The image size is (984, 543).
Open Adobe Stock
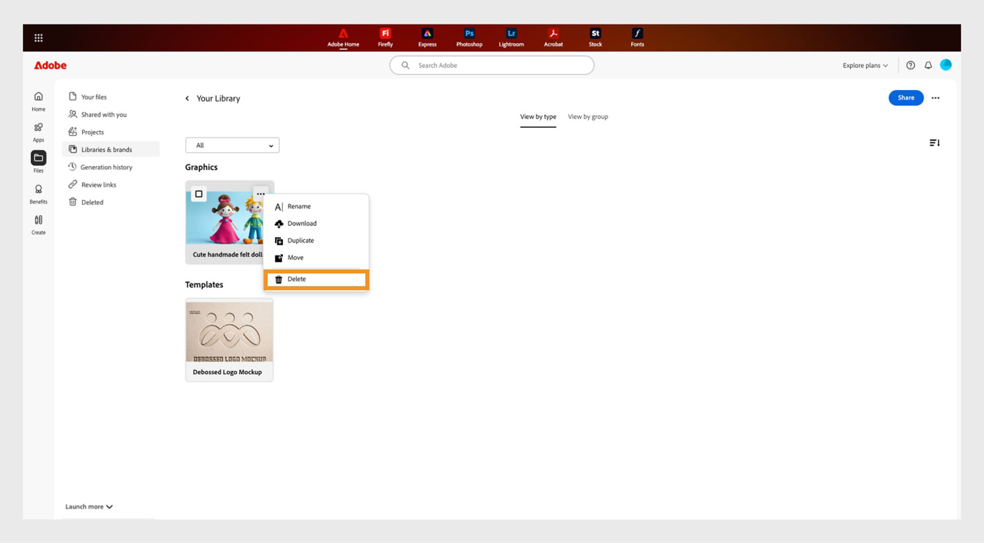tap(596, 37)
